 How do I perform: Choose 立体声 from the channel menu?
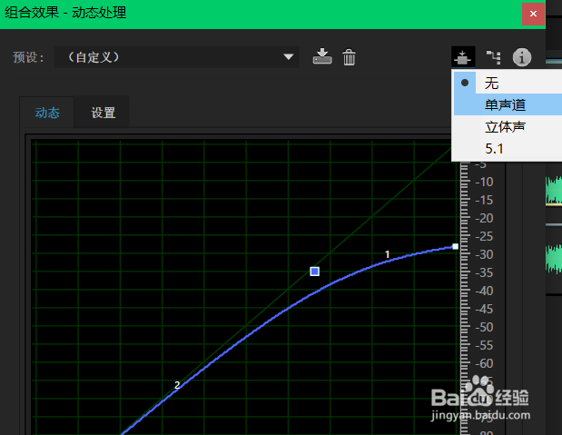tap(508, 126)
